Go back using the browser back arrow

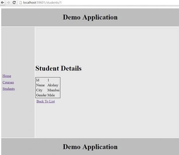pos(2,2)
